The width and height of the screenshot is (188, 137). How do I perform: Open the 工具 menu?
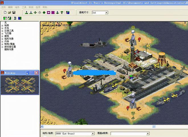(24, 7)
